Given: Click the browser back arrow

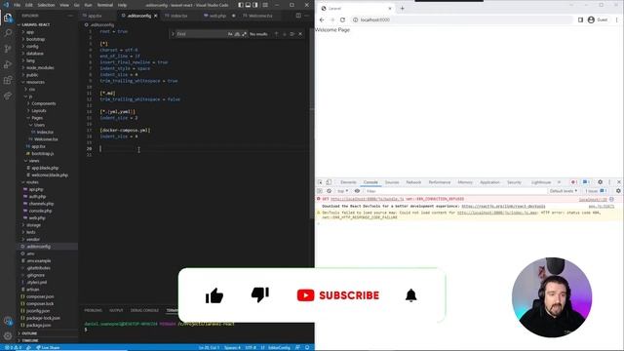Looking at the screenshot, I should click(x=322, y=19).
